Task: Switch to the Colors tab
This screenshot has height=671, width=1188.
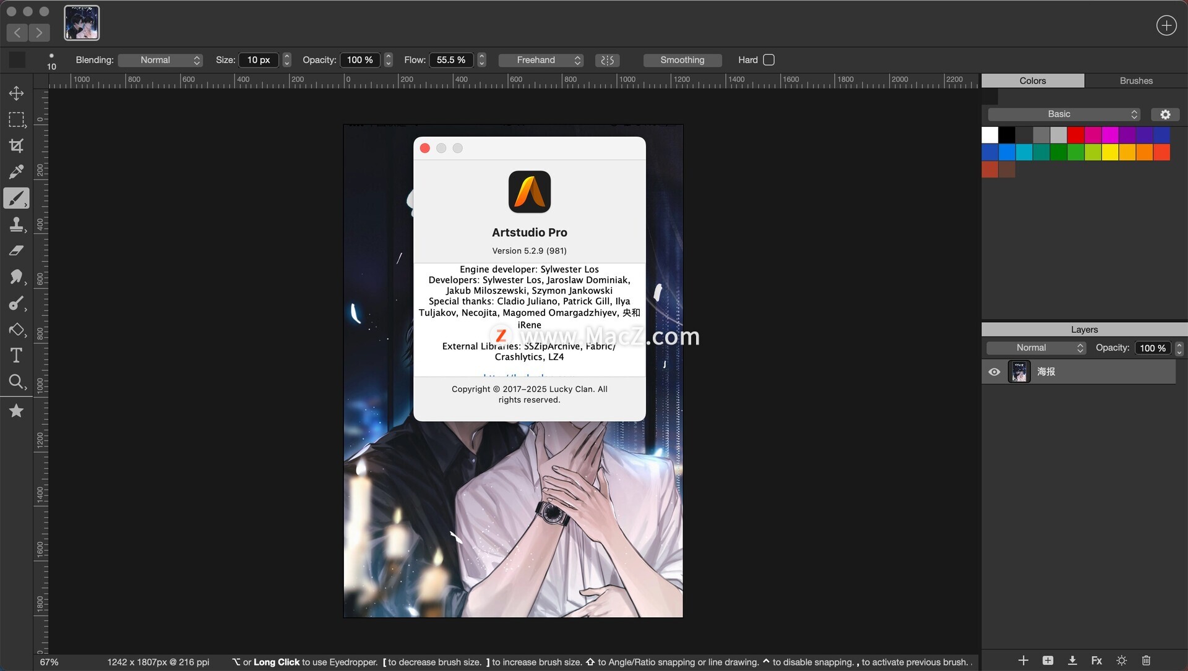Action: (x=1032, y=80)
